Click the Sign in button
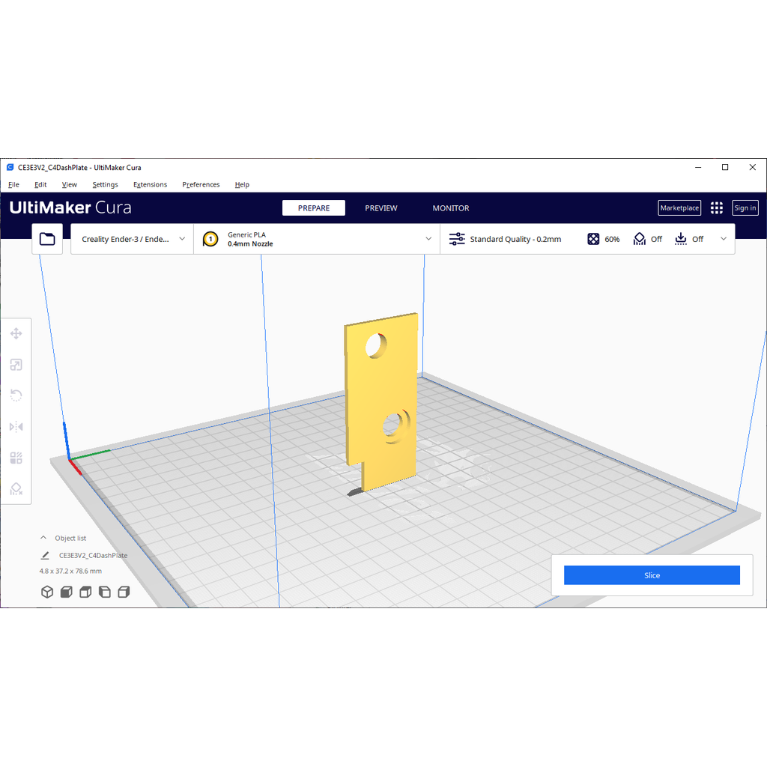This screenshot has height=767, width=767. click(x=745, y=208)
